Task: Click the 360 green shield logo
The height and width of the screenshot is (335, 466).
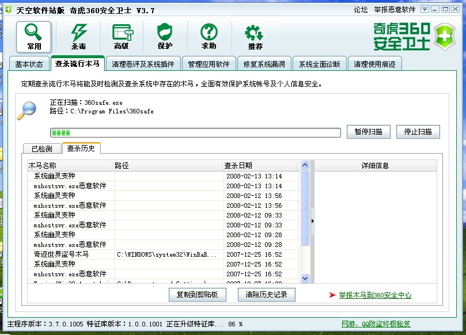Action: click(x=444, y=37)
